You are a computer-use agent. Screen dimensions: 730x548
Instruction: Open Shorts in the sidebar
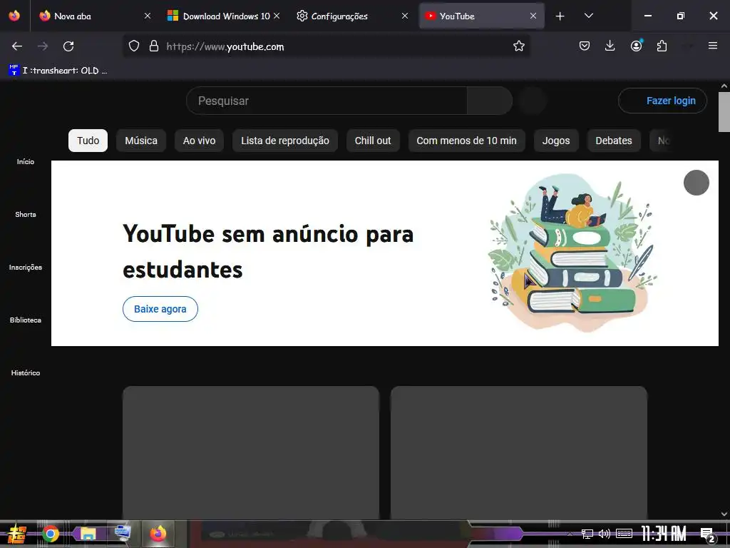[x=26, y=214]
